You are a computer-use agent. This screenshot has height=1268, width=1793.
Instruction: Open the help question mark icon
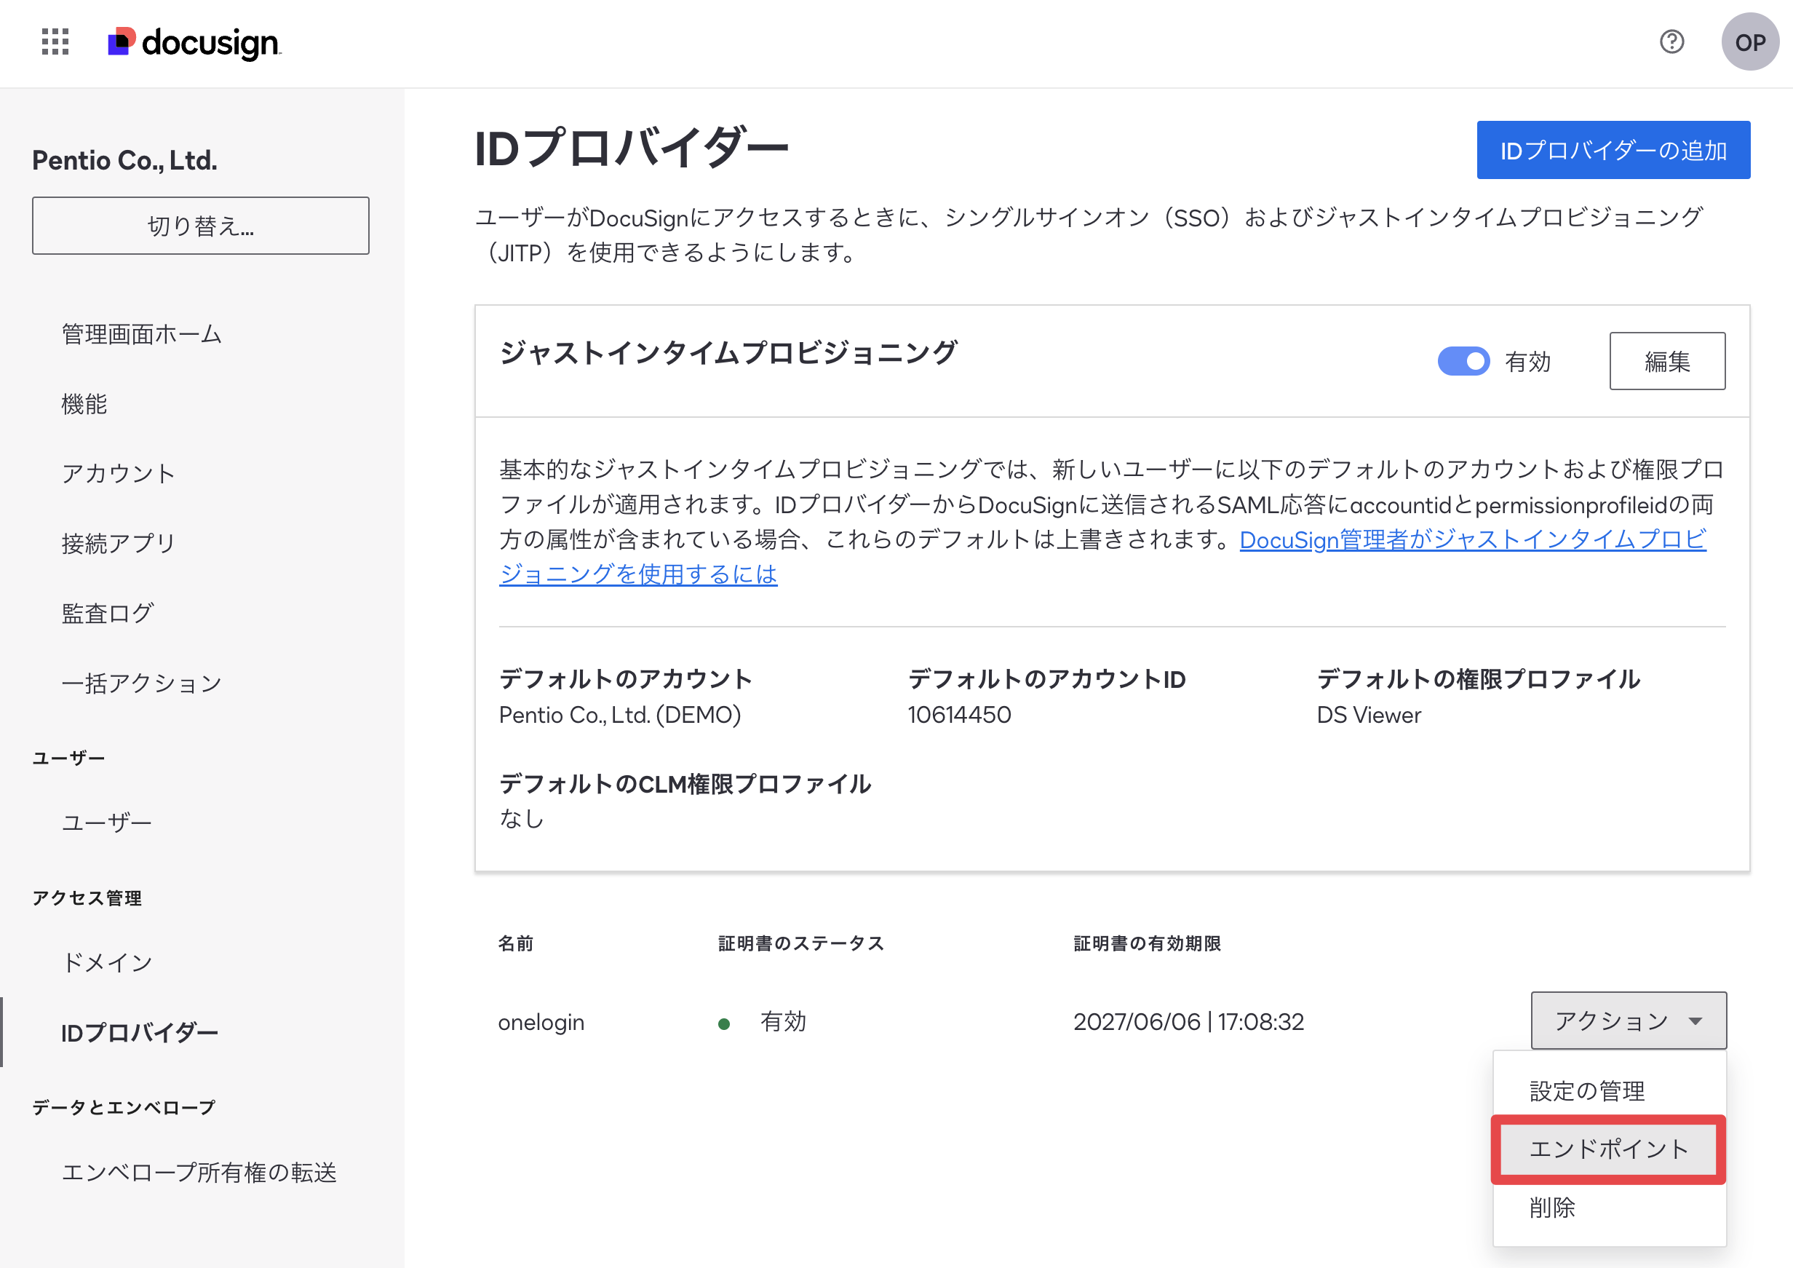(x=1671, y=41)
